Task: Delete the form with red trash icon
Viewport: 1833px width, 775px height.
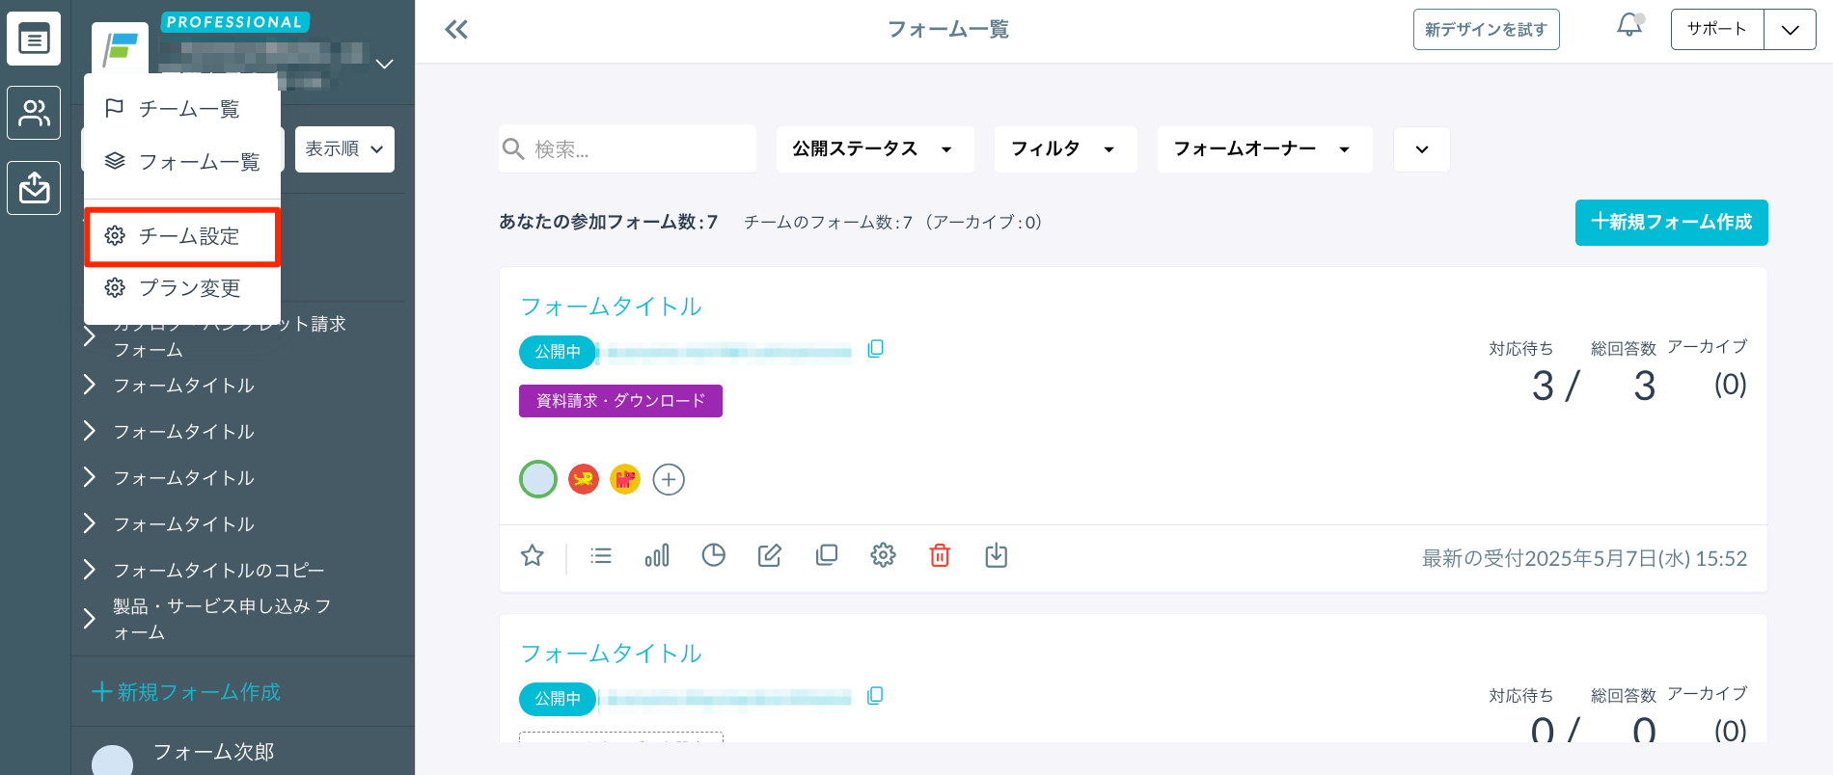Action: coord(940,555)
